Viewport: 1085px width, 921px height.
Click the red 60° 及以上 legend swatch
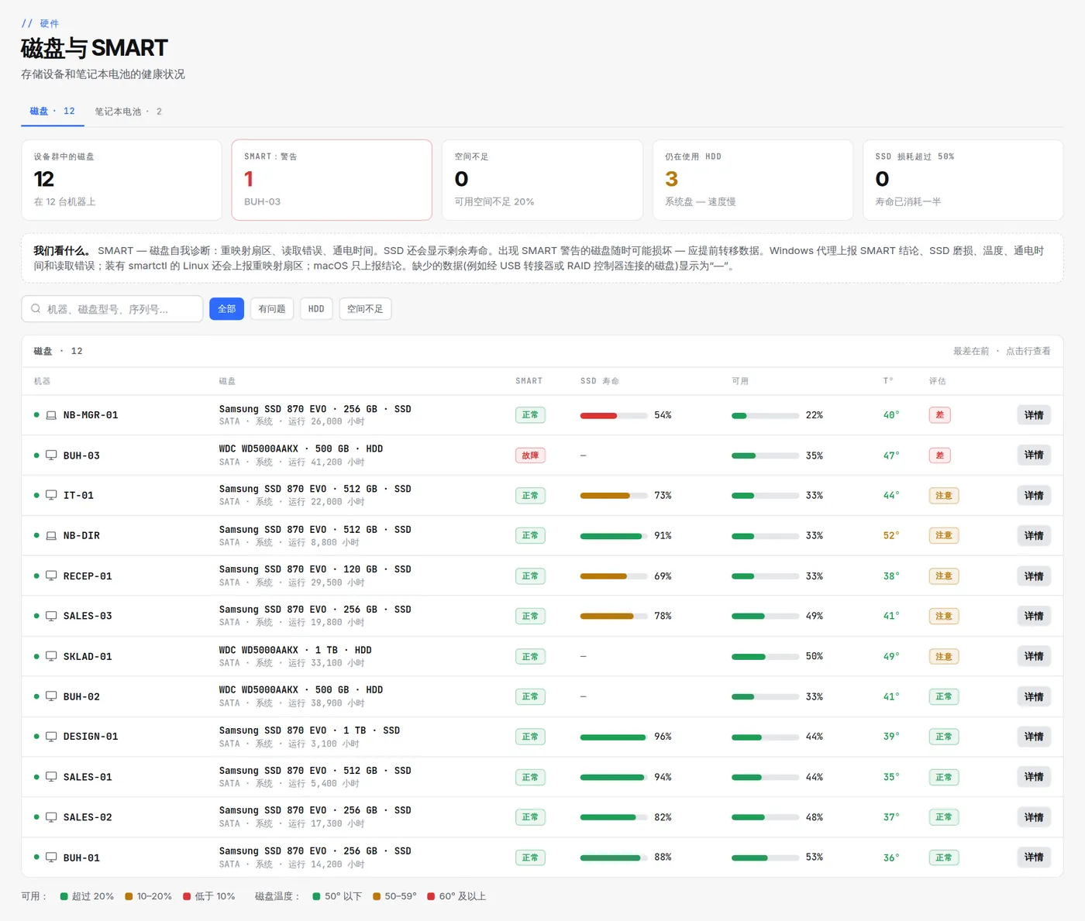tap(431, 897)
